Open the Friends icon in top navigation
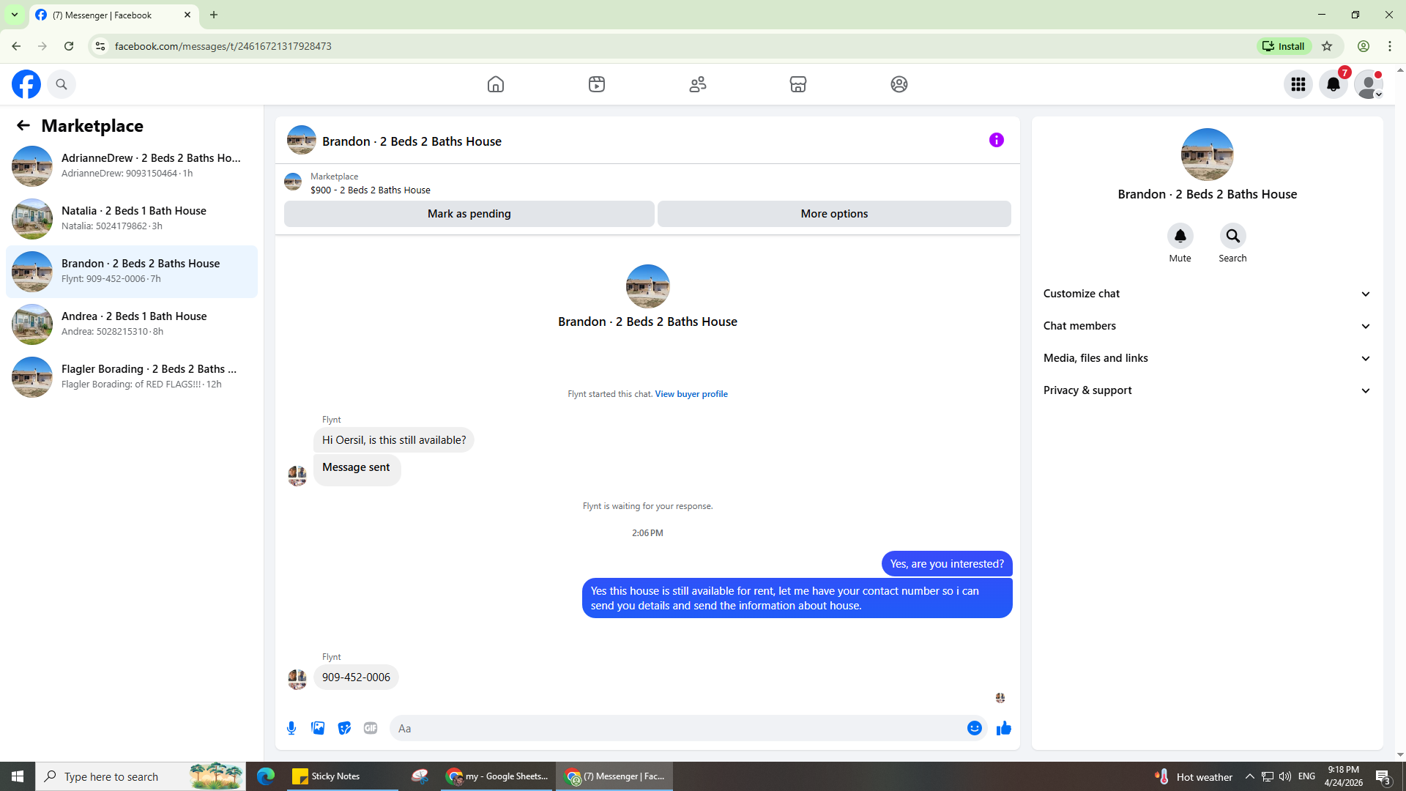 [x=698, y=84]
